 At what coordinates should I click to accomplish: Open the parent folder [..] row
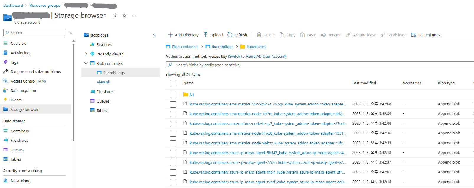tap(192, 95)
